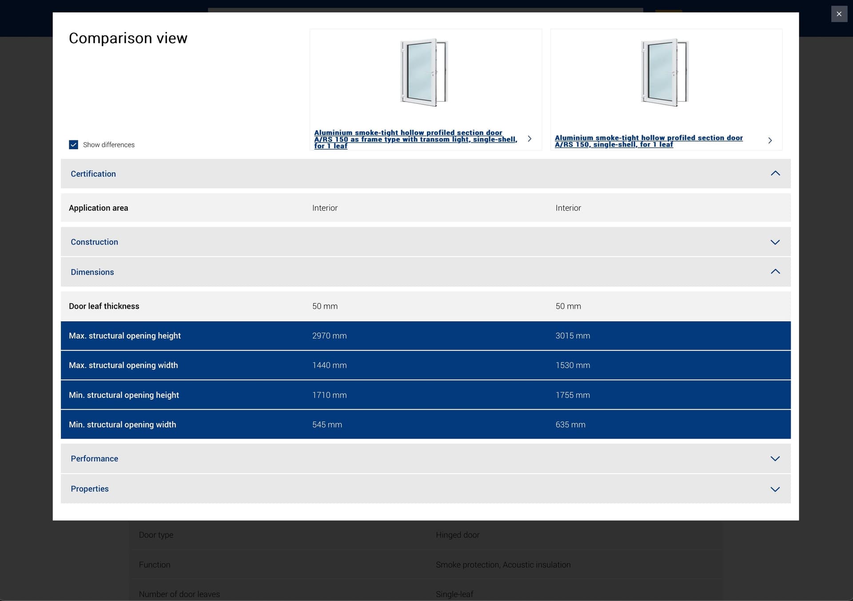Expand the Construction section chevron
853x601 pixels.
click(775, 242)
